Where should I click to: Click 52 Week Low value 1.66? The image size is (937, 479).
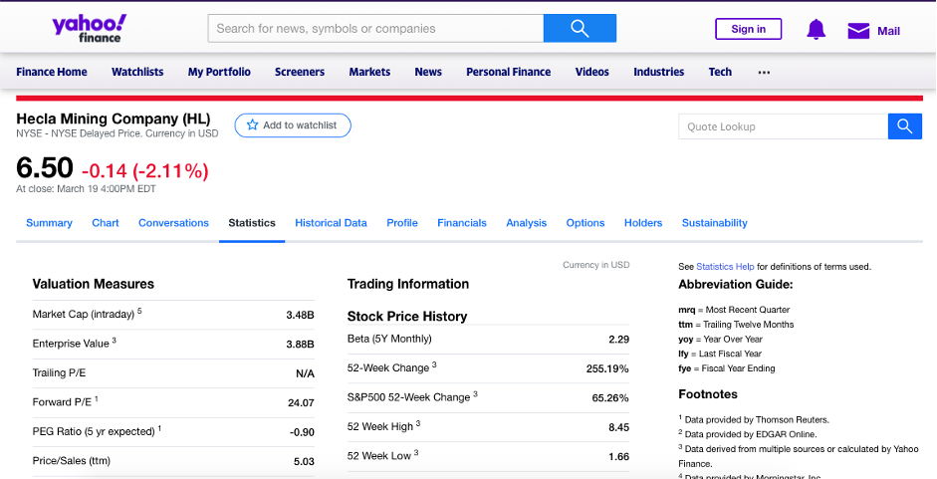point(618,457)
